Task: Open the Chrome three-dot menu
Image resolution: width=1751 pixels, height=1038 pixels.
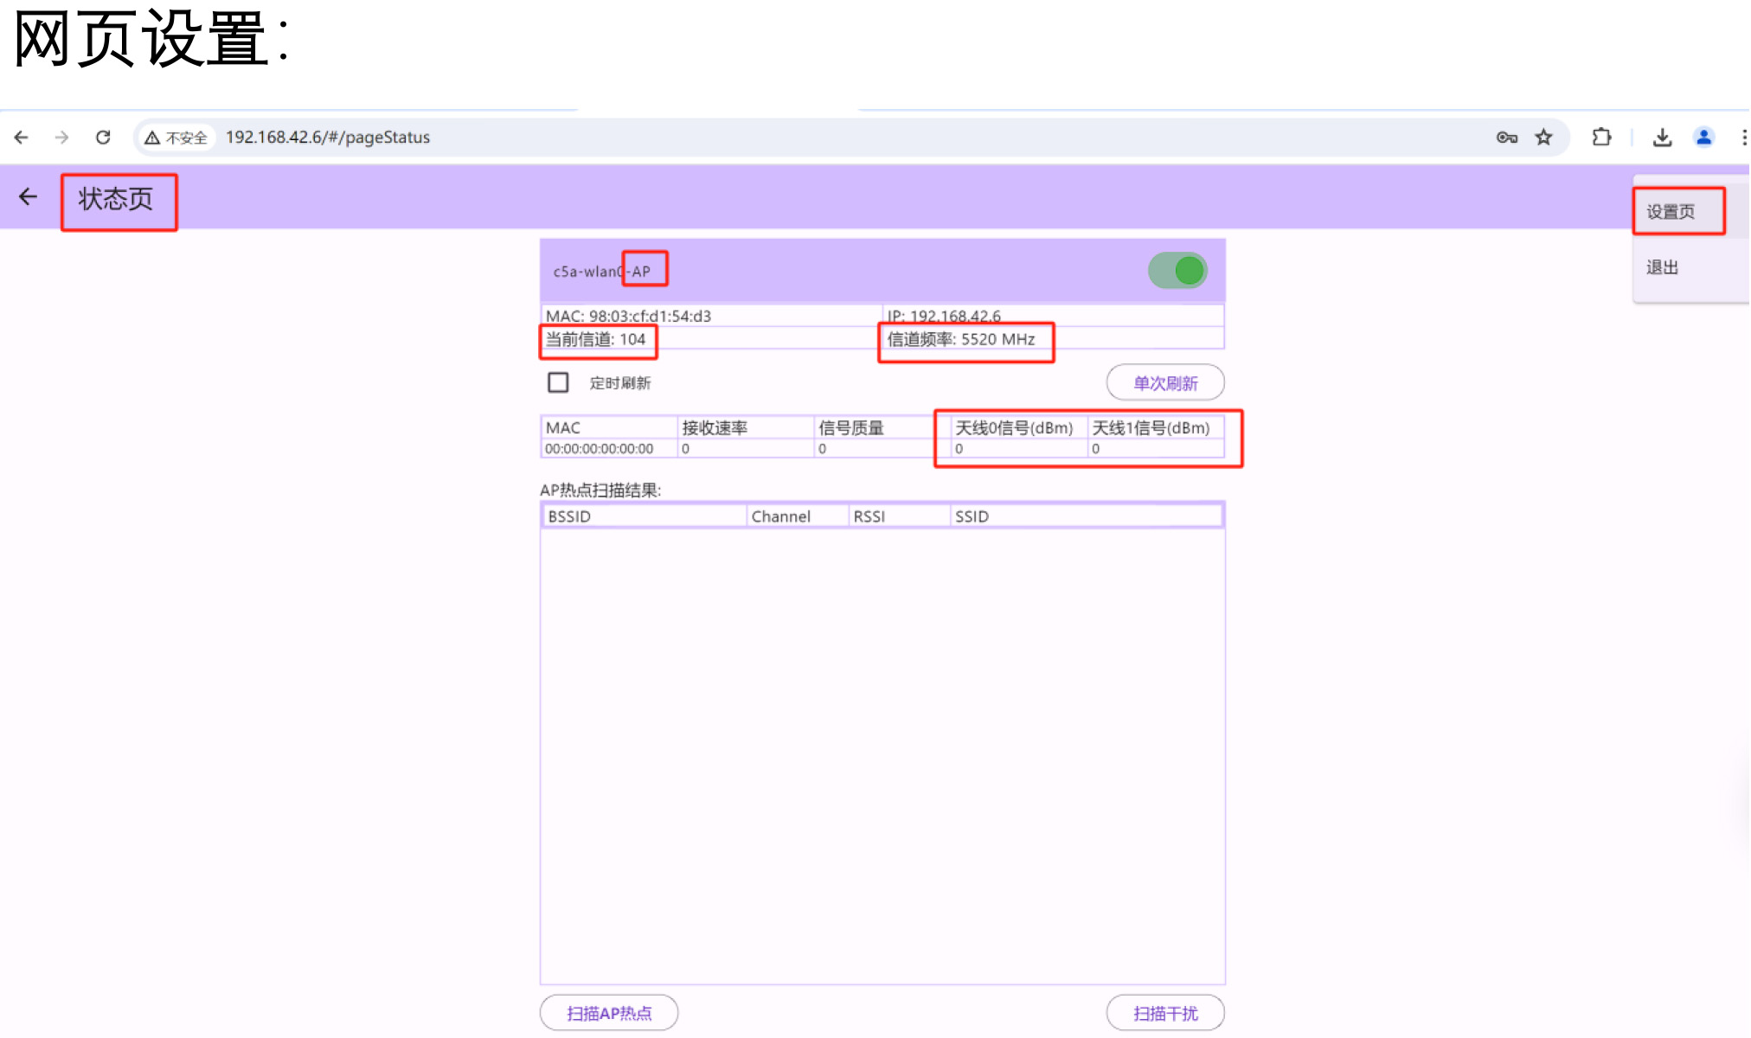Action: coord(1743,138)
